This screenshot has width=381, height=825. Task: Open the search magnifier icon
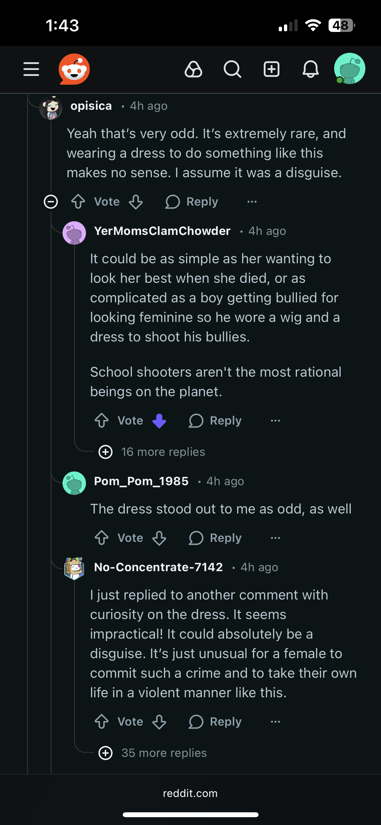tap(233, 69)
